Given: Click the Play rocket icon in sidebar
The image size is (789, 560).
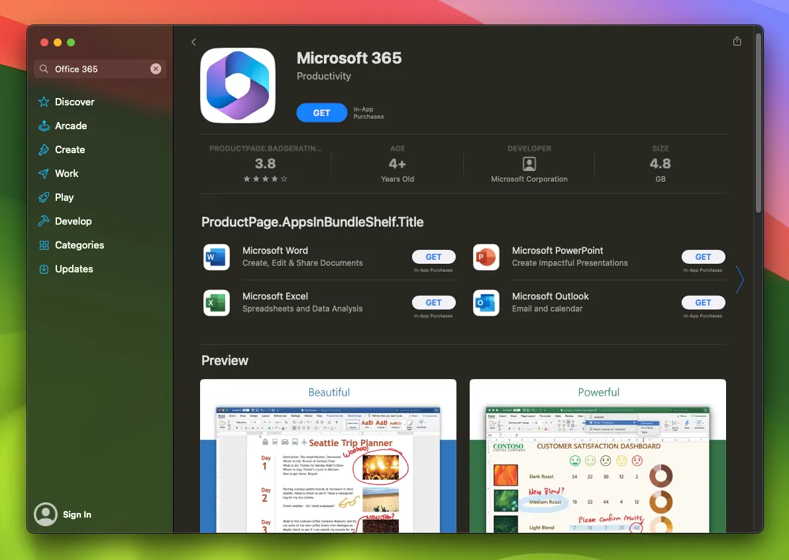Looking at the screenshot, I should coord(44,197).
